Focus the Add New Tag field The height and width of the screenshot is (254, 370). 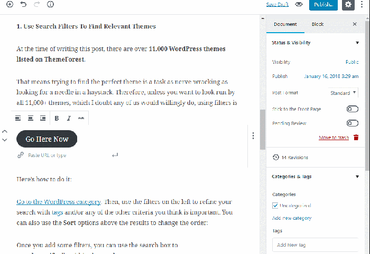(x=315, y=245)
